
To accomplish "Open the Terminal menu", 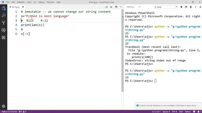I will point(50,2).
